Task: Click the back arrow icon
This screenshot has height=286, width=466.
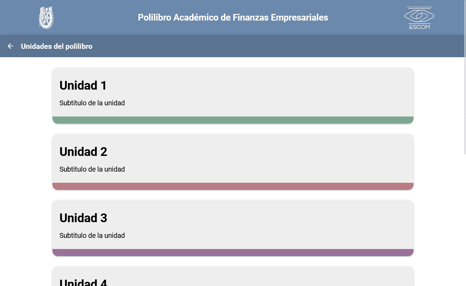Action: tap(10, 46)
